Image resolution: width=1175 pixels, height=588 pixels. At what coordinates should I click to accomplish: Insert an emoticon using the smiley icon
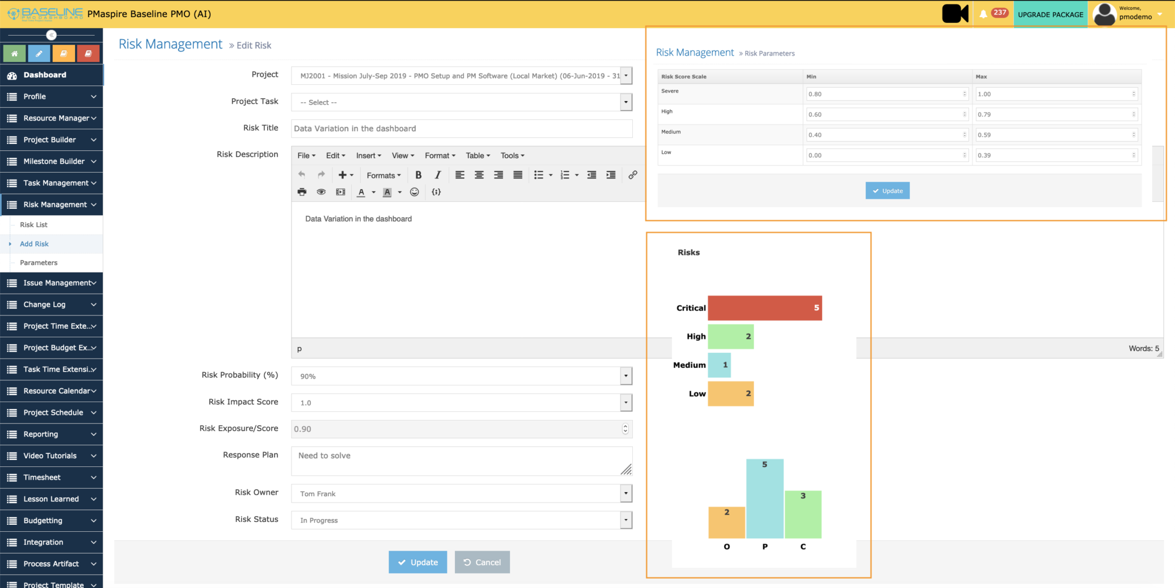point(414,192)
